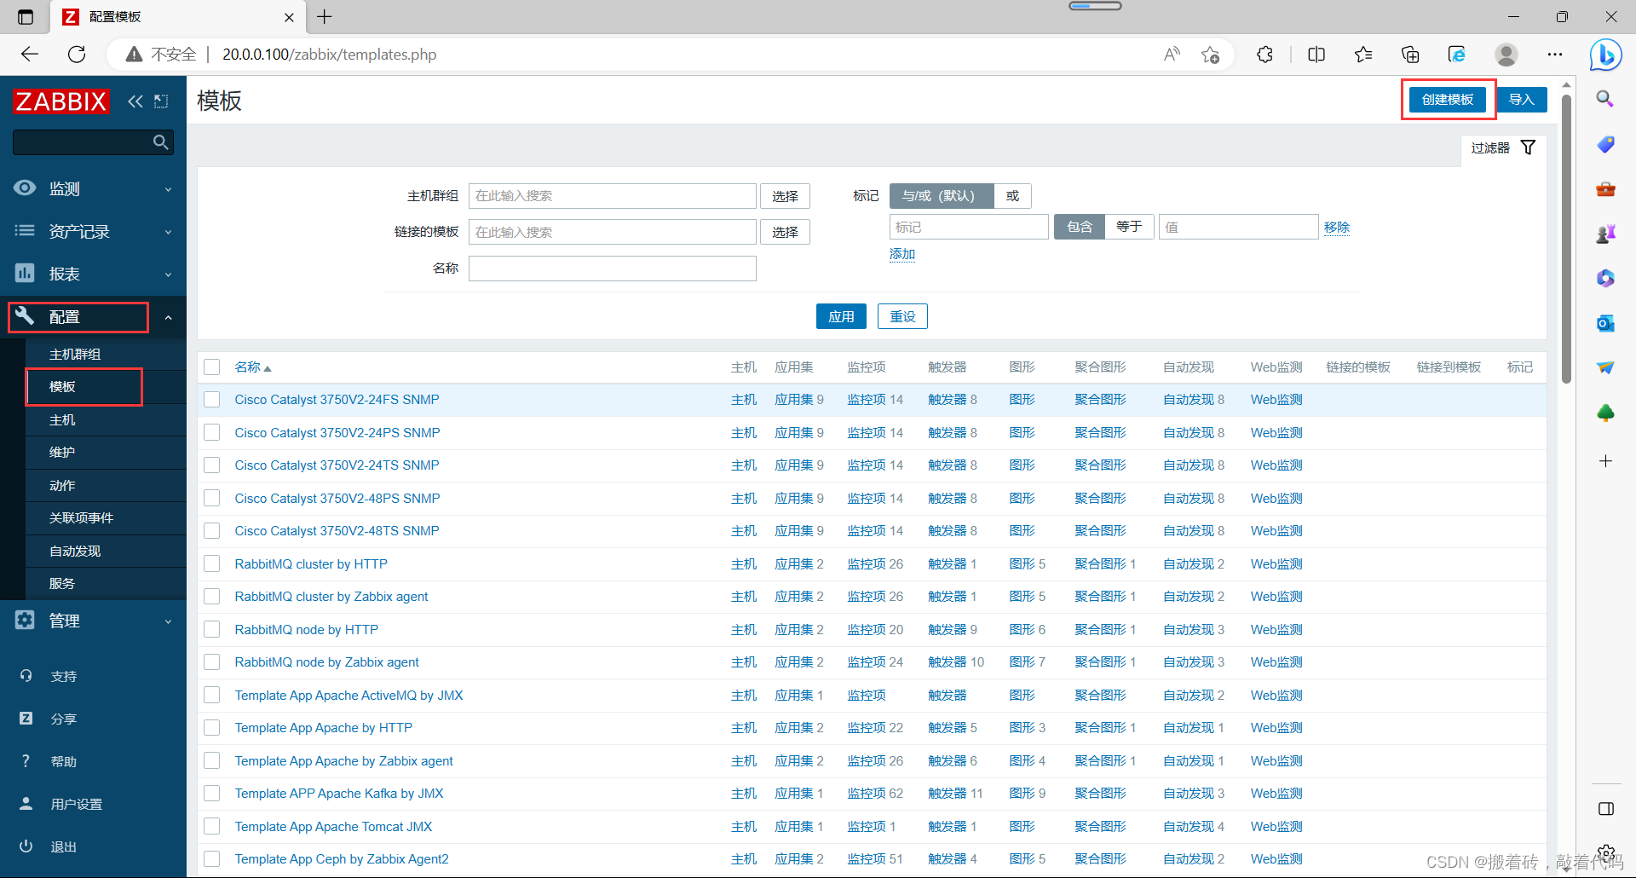This screenshot has width=1636, height=878.
Task: Click the green tree icon in Edge sidebar
Action: [1605, 413]
